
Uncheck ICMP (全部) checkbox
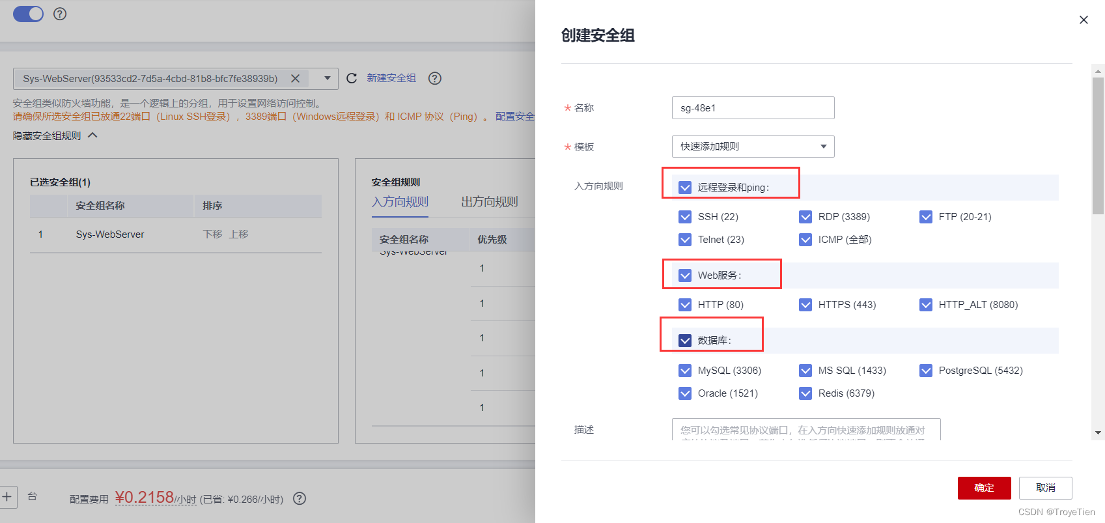[x=805, y=240]
